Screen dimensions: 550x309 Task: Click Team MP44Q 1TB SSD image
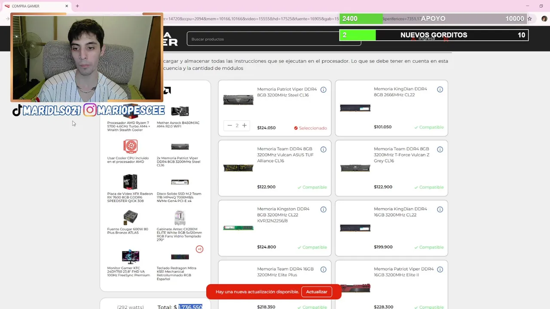pos(180,182)
